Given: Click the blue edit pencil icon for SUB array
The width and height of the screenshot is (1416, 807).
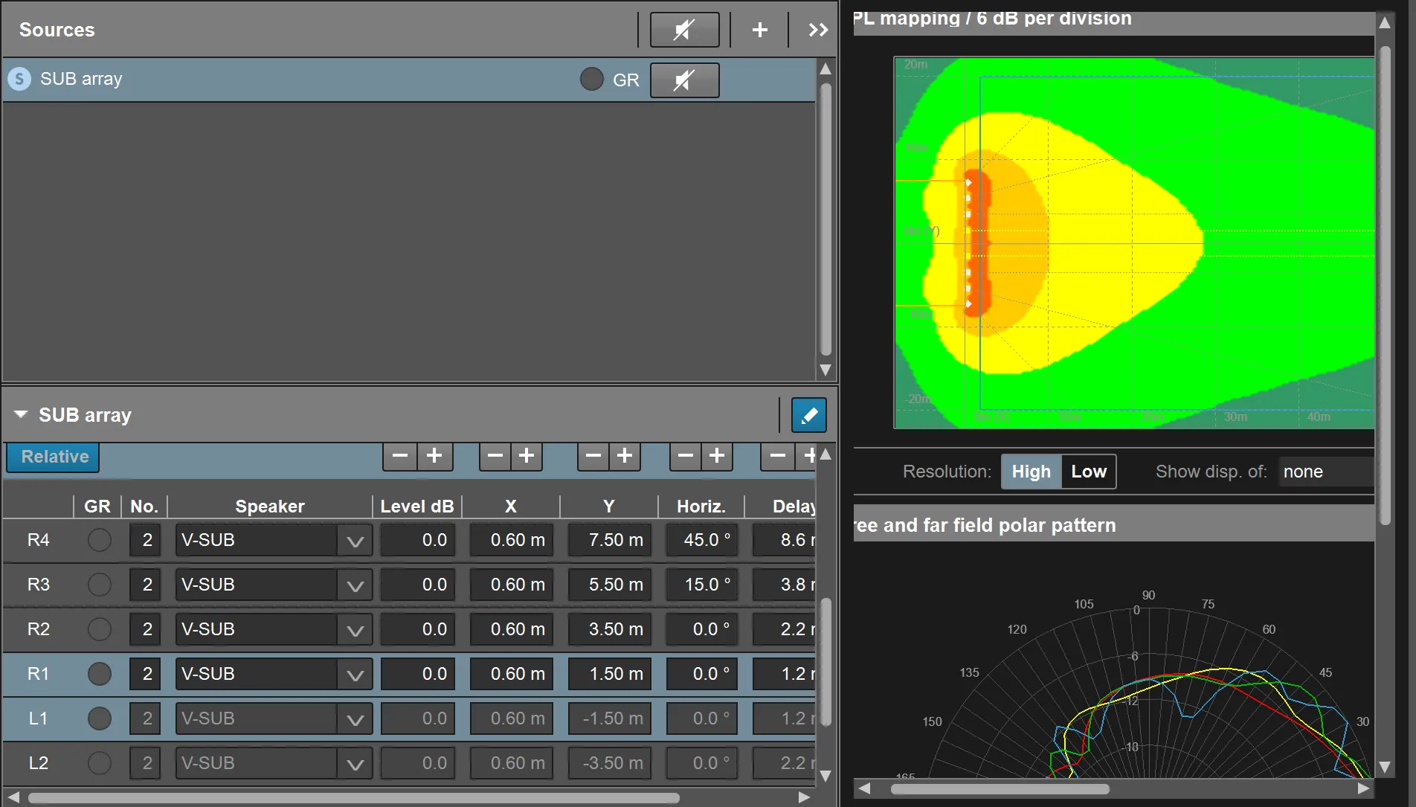Looking at the screenshot, I should 809,415.
